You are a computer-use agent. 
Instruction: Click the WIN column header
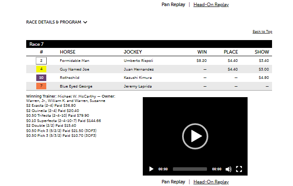coord(202,52)
